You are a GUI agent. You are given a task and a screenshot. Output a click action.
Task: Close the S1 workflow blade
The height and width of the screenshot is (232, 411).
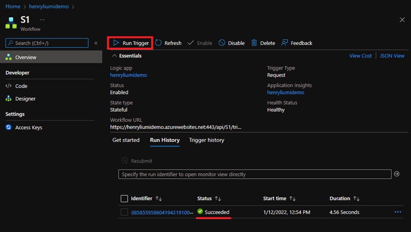402,20
